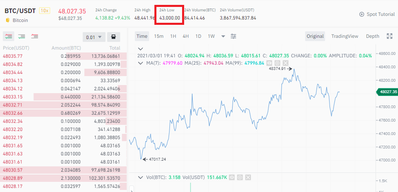Click the 48027.35 current price tag

pos(387,92)
